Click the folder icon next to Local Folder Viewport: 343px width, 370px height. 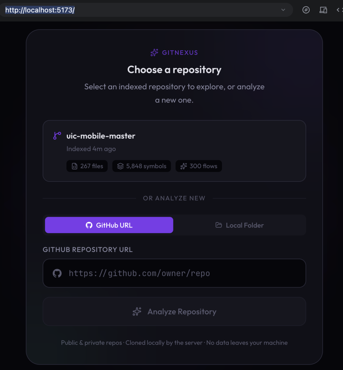(219, 225)
